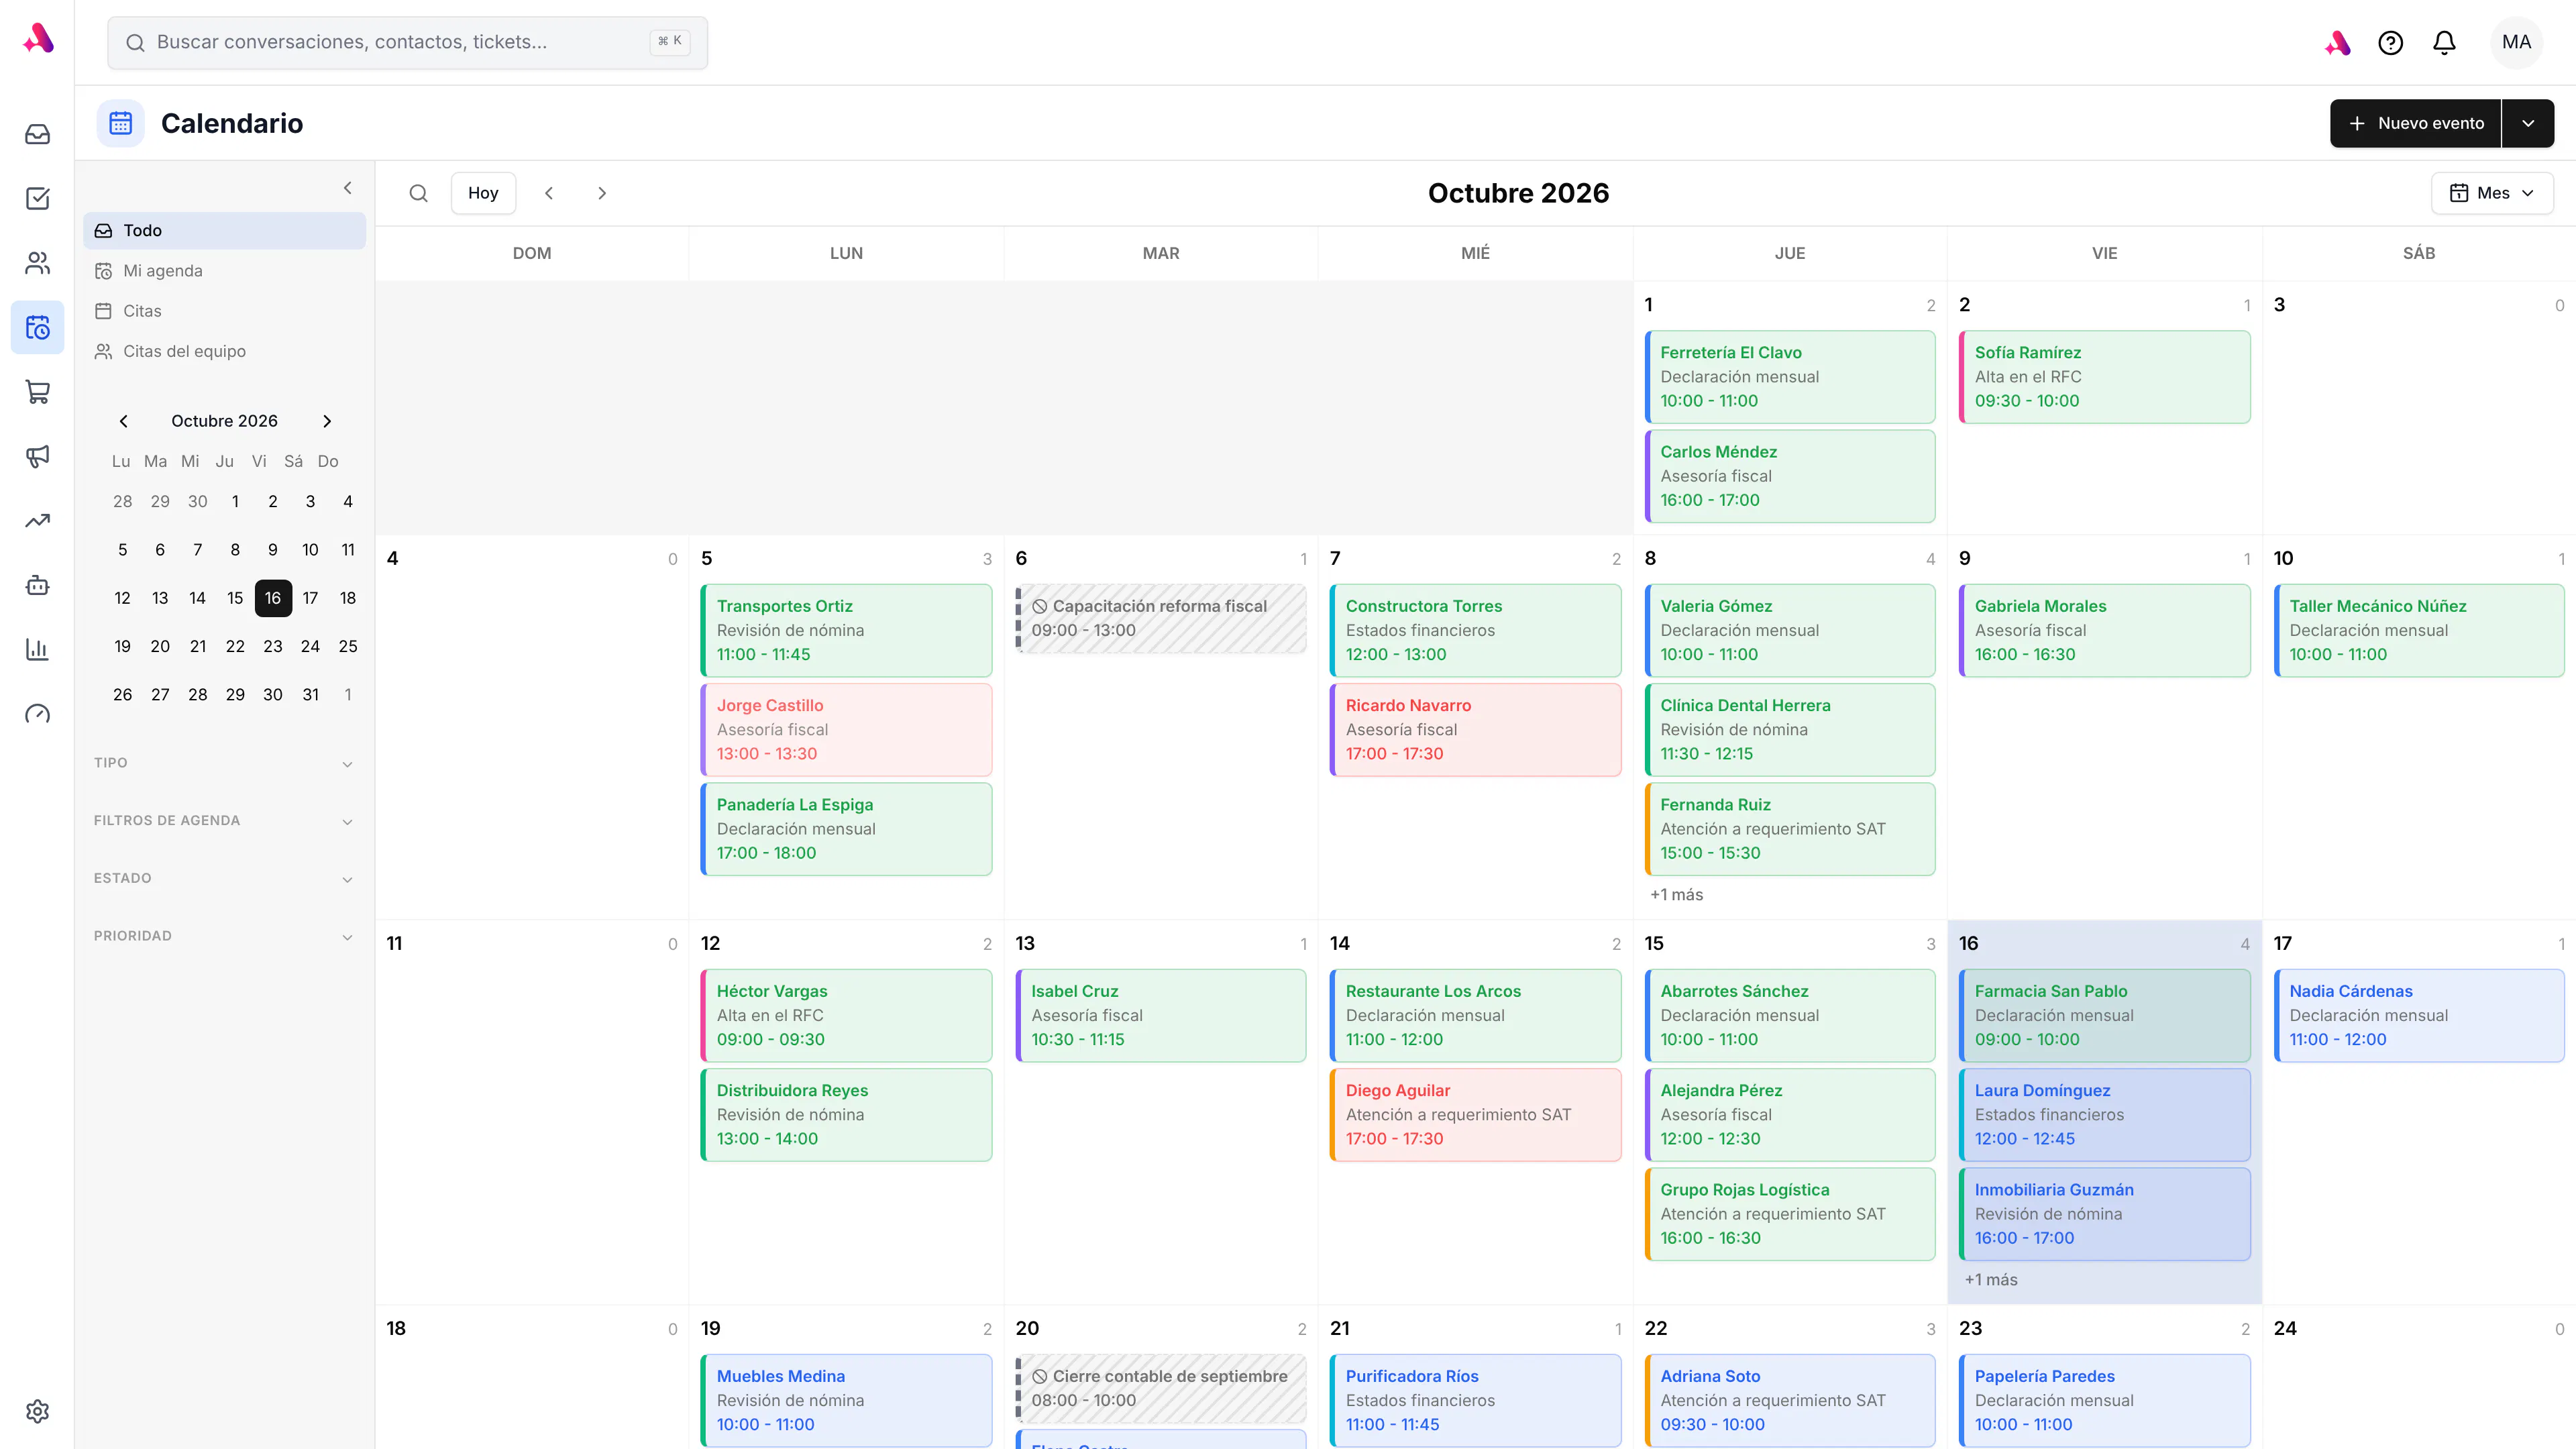Viewport: 2576px width, 1449px height.
Task: Open settings gear at bottom of sidebar
Action: tap(37, 1411)
